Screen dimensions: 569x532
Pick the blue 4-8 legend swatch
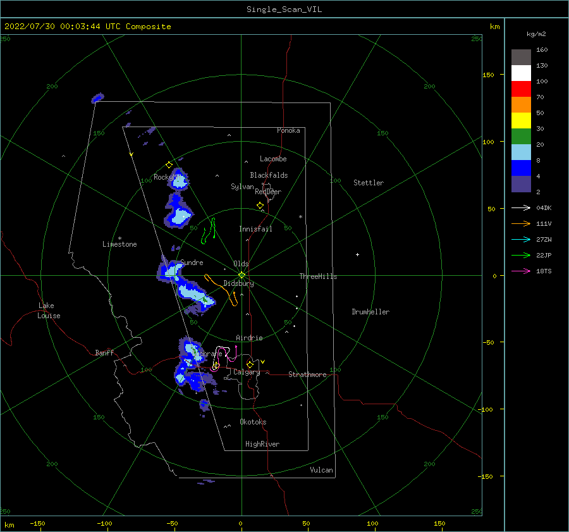[x=521, y=168]
